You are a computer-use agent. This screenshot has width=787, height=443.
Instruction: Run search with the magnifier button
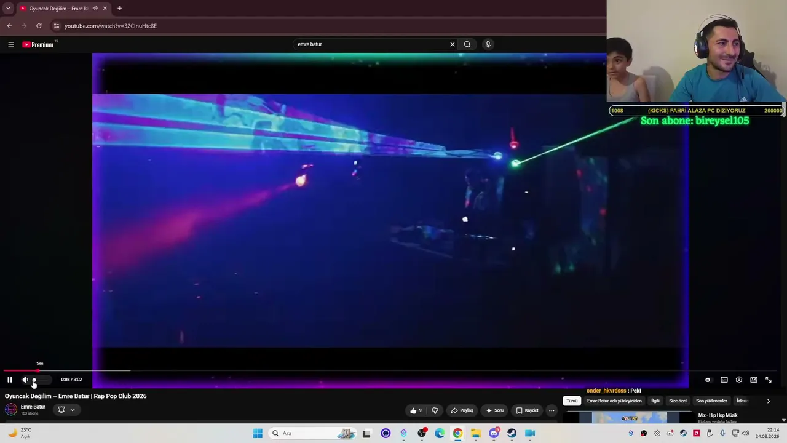pyautogui.click(x=467, y=44)
